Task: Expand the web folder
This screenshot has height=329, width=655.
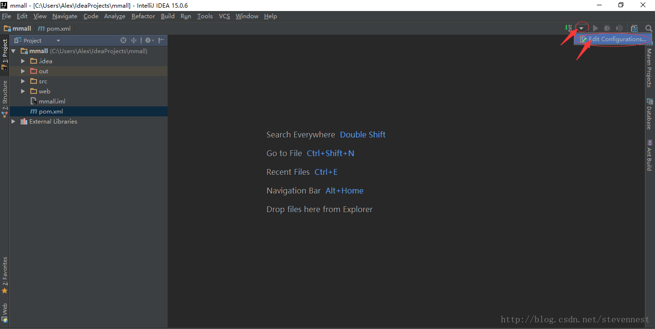Action: (x=23, y=91)
